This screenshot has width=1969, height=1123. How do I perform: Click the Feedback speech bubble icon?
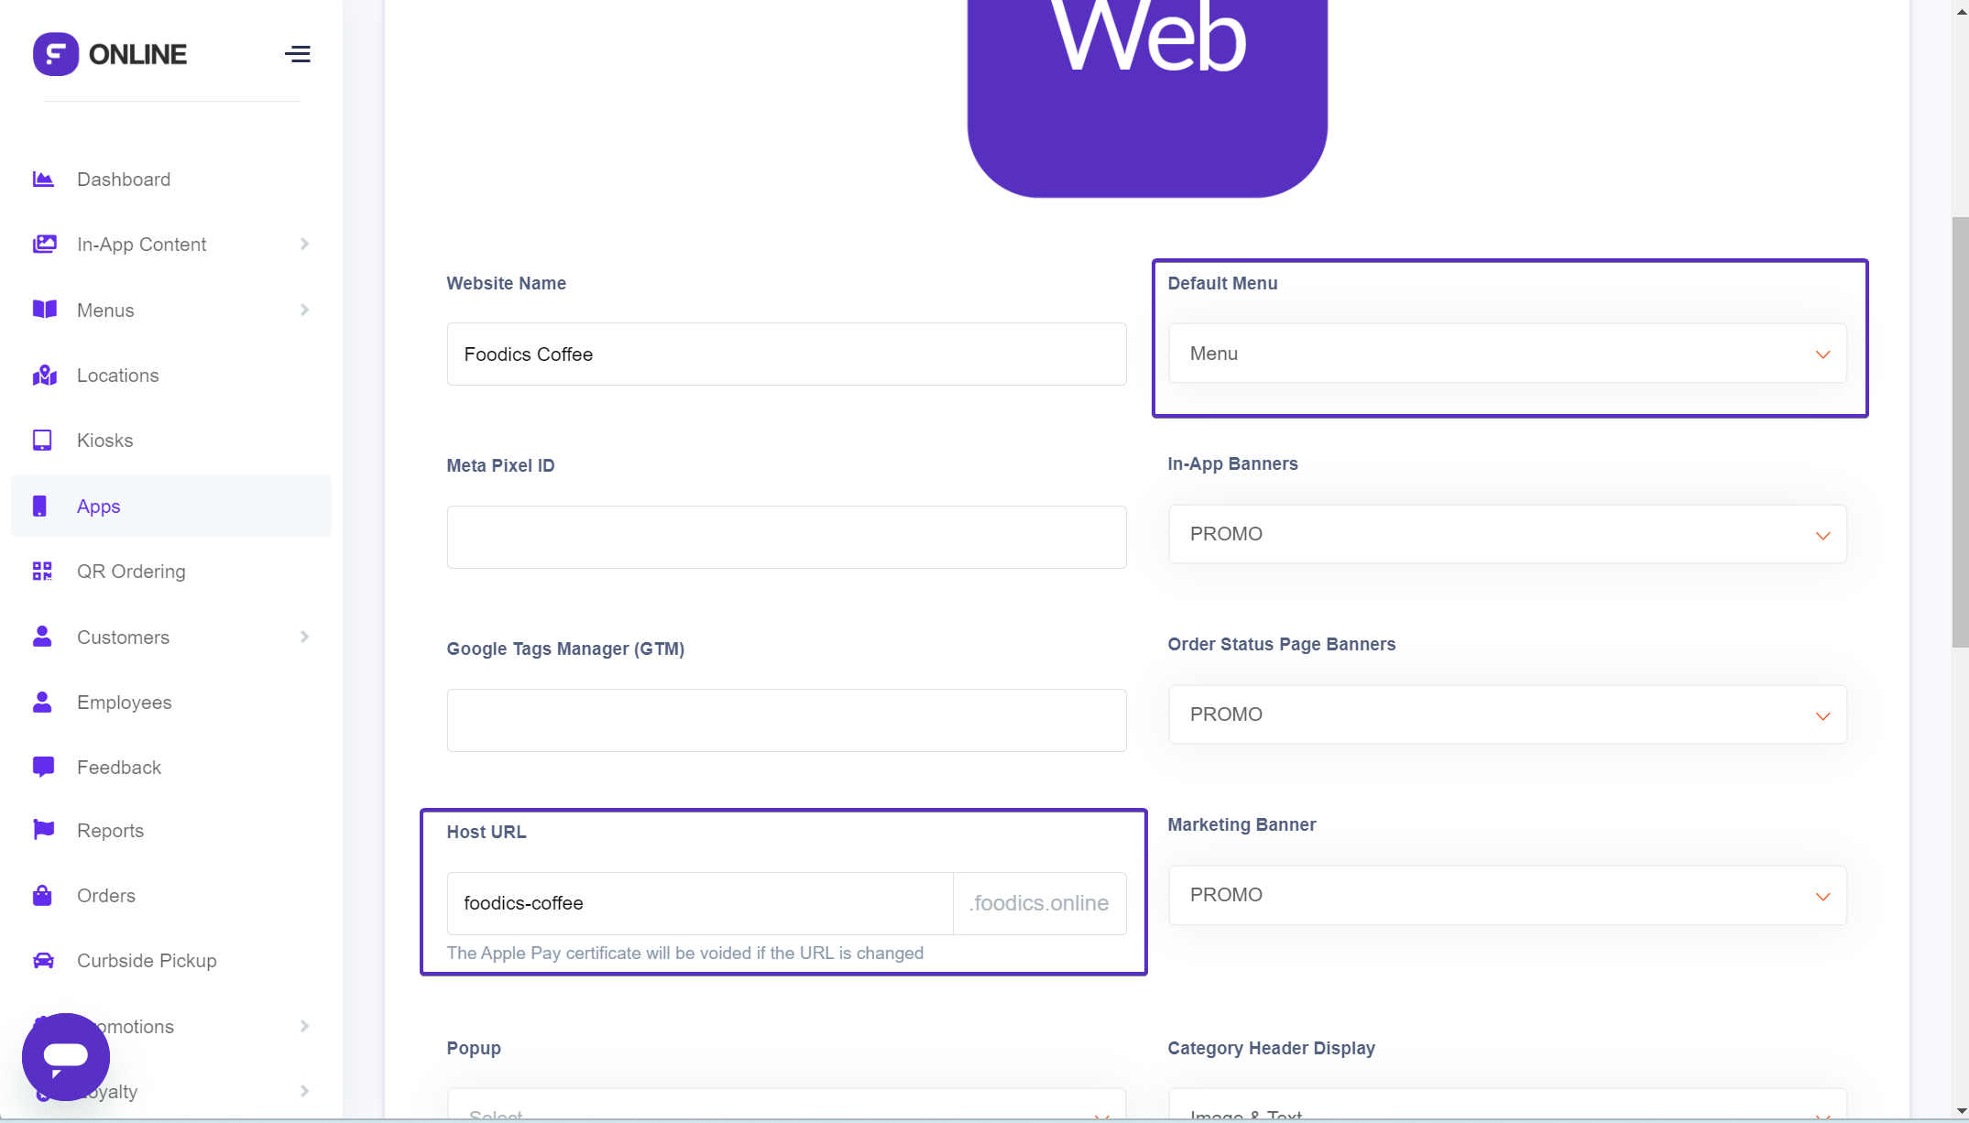pos(43,768)
